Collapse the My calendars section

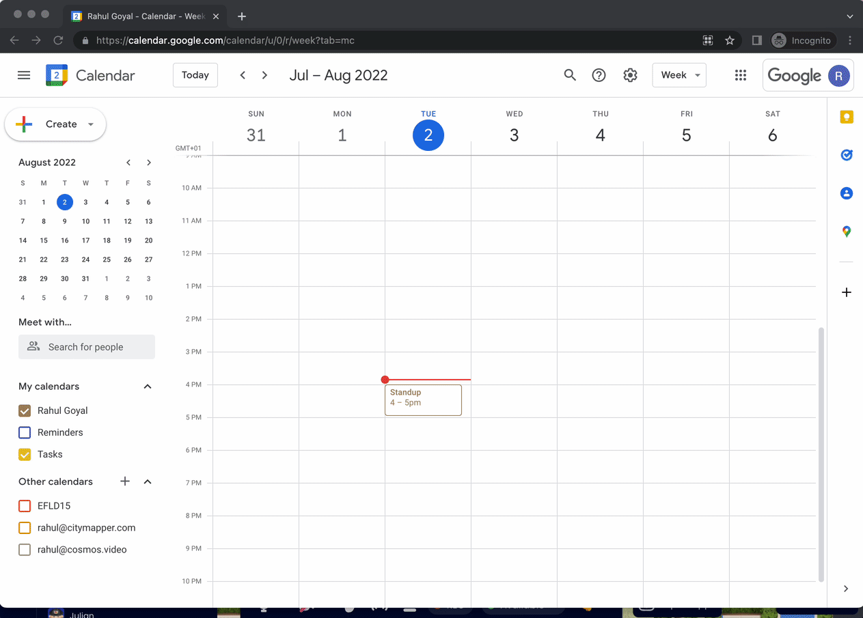147,386
